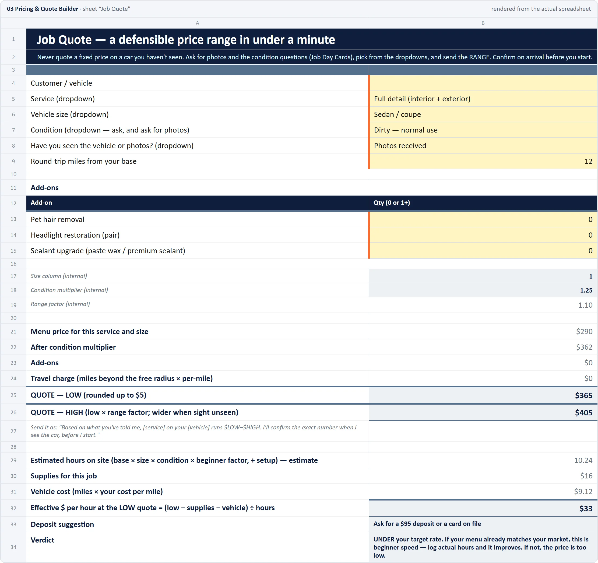Click the 'Never quote a fixed price' instruction text
Image resolution: width=598 pixels, height=563 pixels.
point(315,57)
